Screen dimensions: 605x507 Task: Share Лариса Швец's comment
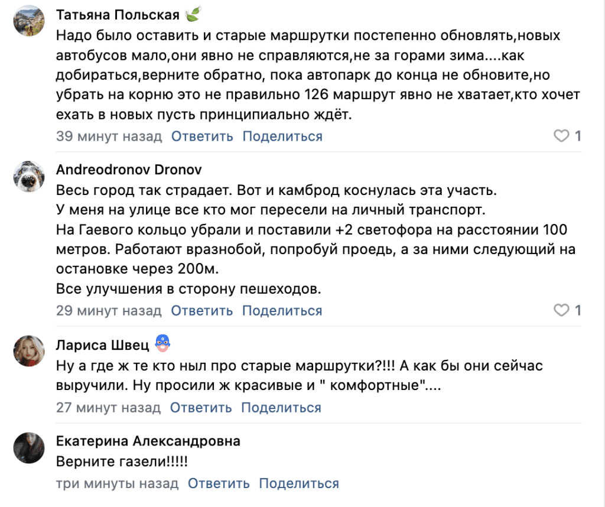(x=281, y=407)
